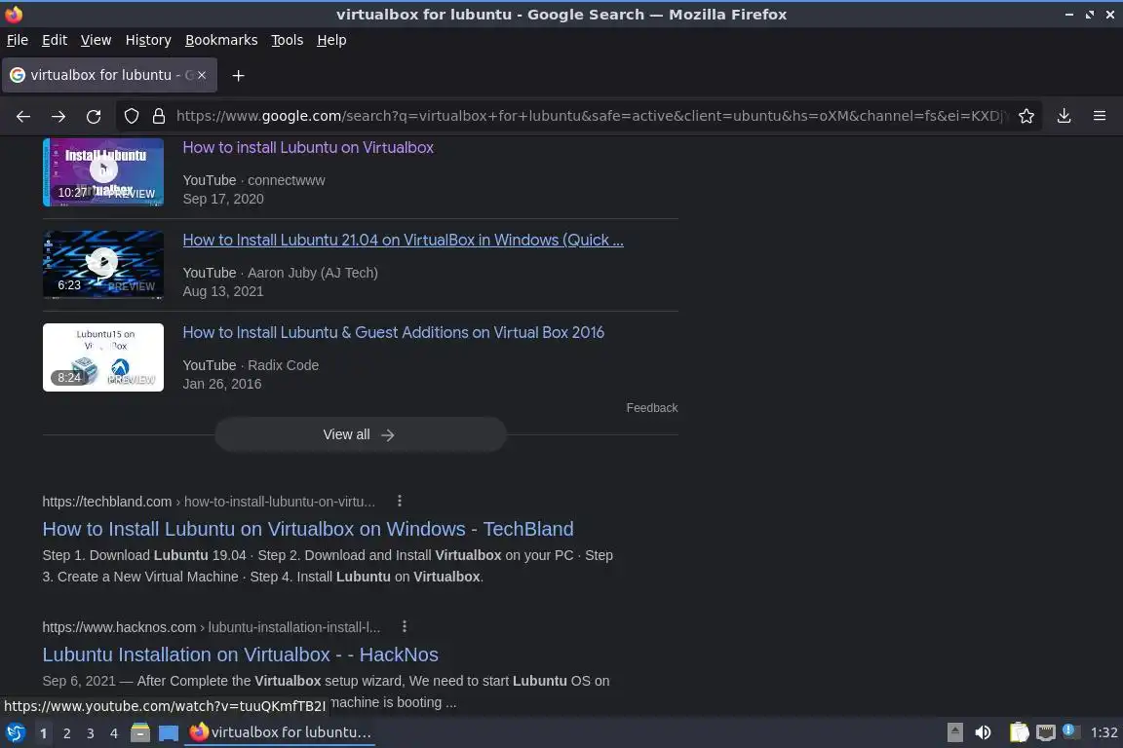Open the View menu
1123x748 pixels.
click(96, 40)
